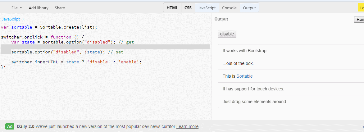Toggle the HTML panel button
Screen dimensions: 364x132
pyautogui.click(x=172, y=8)
